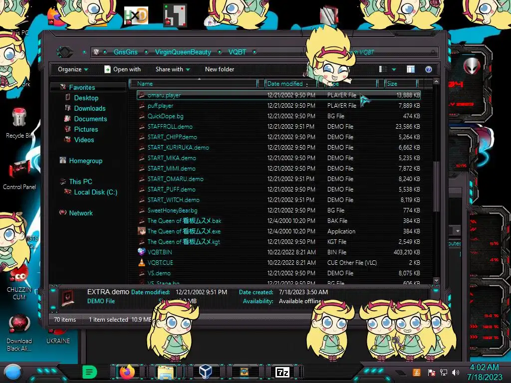
Task: Click the icon of The Queen of .exe
Action: [141, 231]
